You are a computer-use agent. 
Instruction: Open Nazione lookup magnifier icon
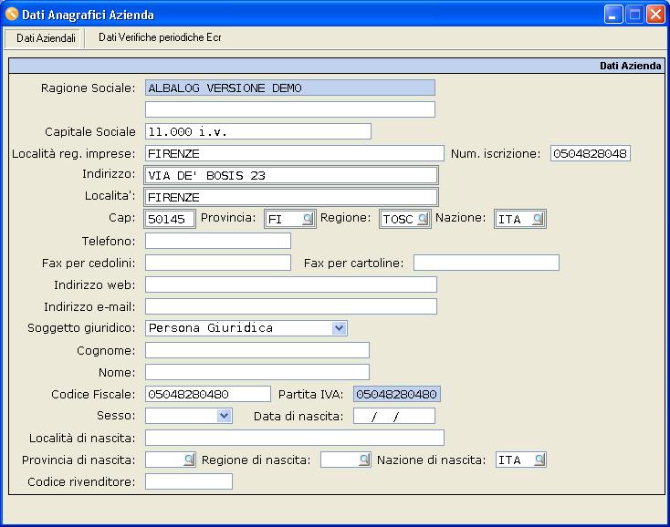click(x=538, y=220)
